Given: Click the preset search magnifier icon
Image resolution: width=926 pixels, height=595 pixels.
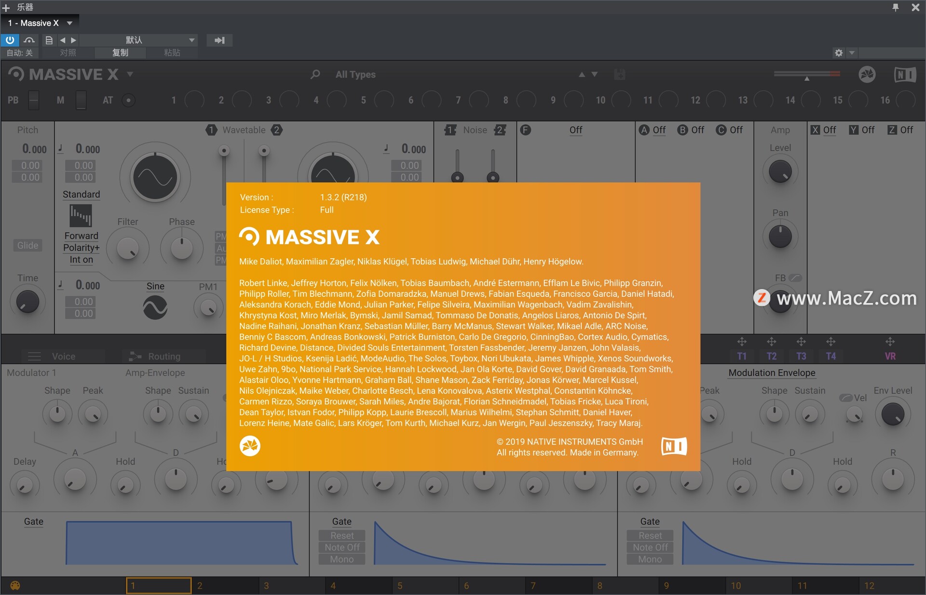Looking at the screenshot, I should pyautogui.click(x=315, y=74).
